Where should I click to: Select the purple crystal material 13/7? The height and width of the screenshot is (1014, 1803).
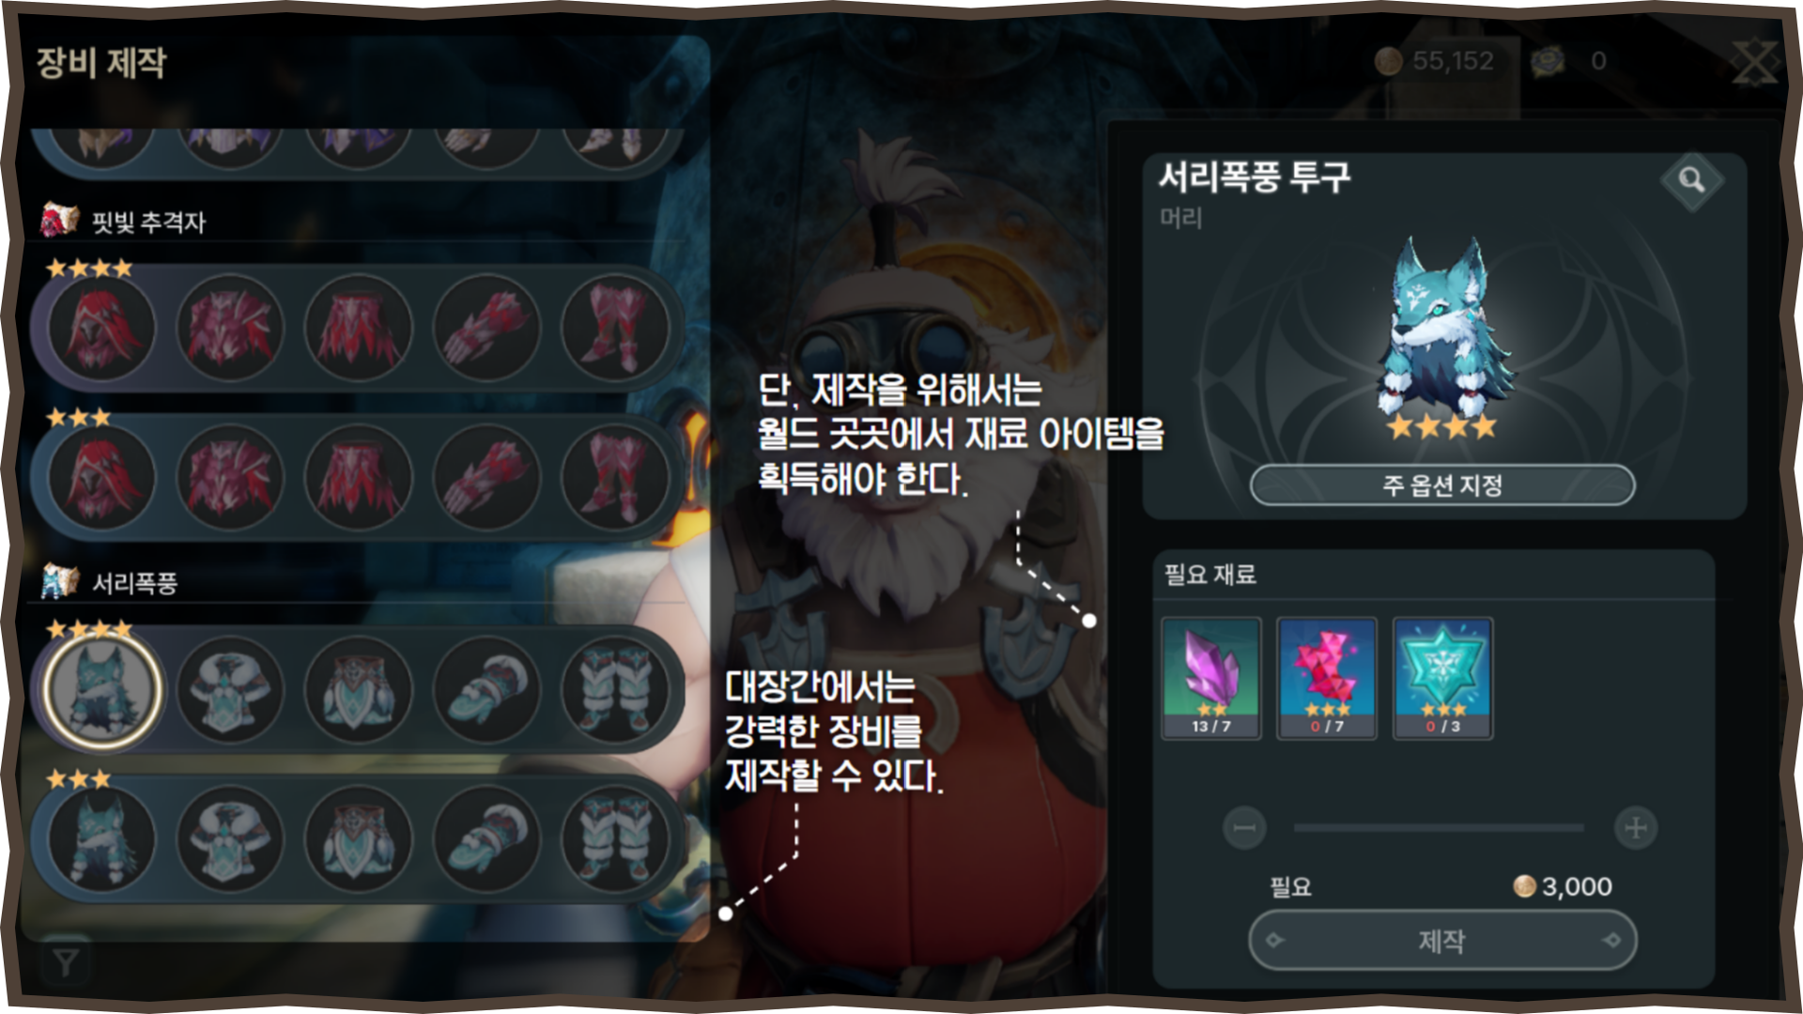pos(1211,678)
